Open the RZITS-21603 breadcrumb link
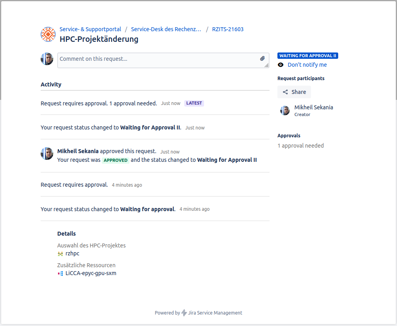This screenshot has height=326, width=397. [228, 29]
